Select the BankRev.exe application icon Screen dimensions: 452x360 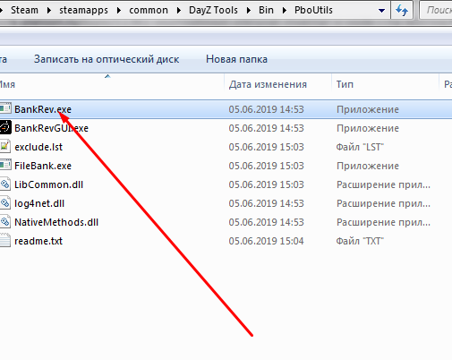pos(5,109)
